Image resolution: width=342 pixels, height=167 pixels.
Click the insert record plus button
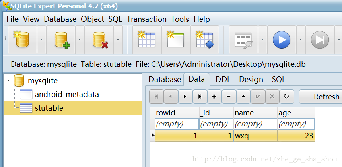point(214,97)
